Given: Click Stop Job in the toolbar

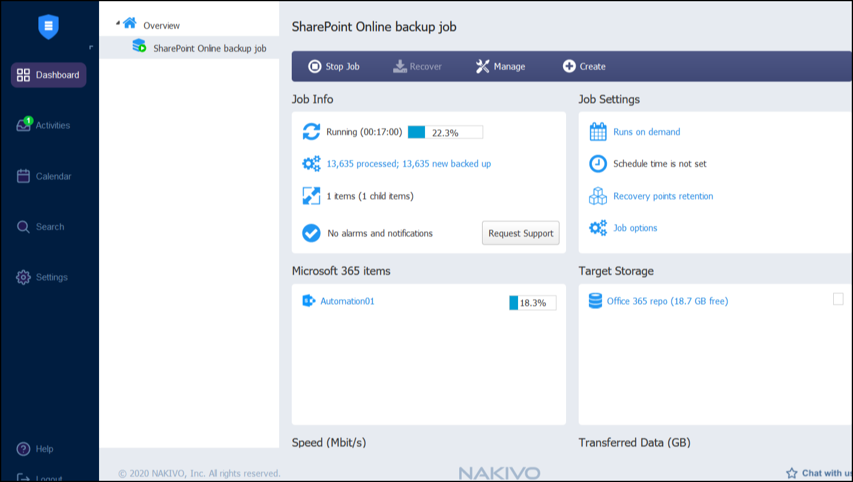Looking at the screenshot, I should [x=334, y=66].
